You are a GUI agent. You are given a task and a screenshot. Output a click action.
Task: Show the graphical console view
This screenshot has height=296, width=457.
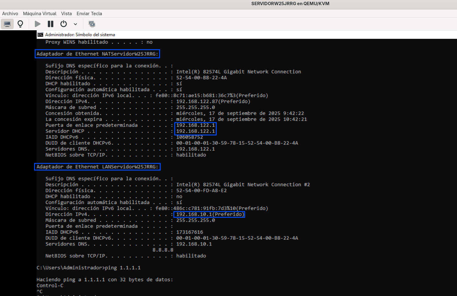point(7,24)
